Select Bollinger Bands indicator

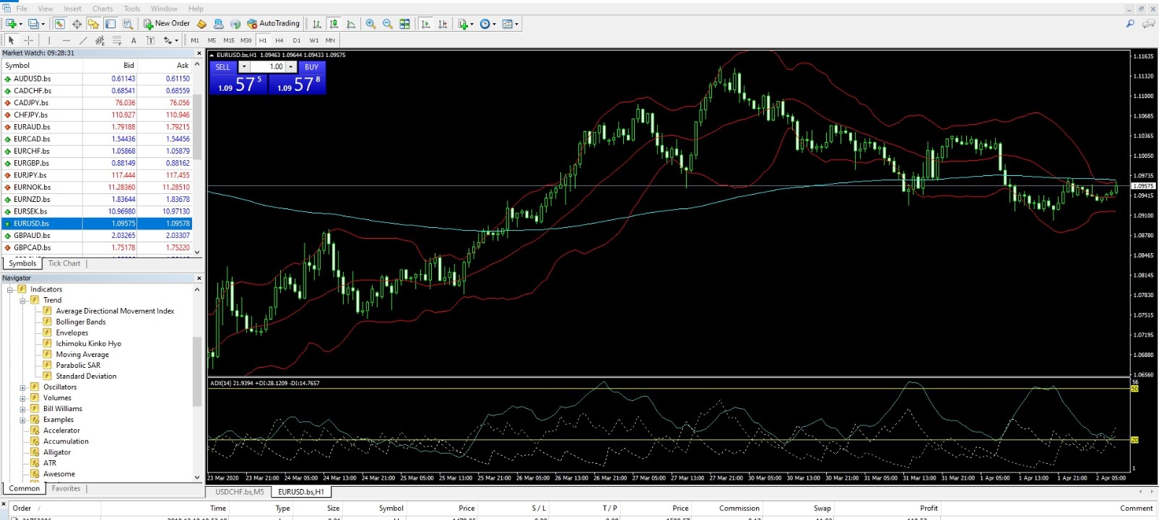pyautogui.click(x=80, y=322)
